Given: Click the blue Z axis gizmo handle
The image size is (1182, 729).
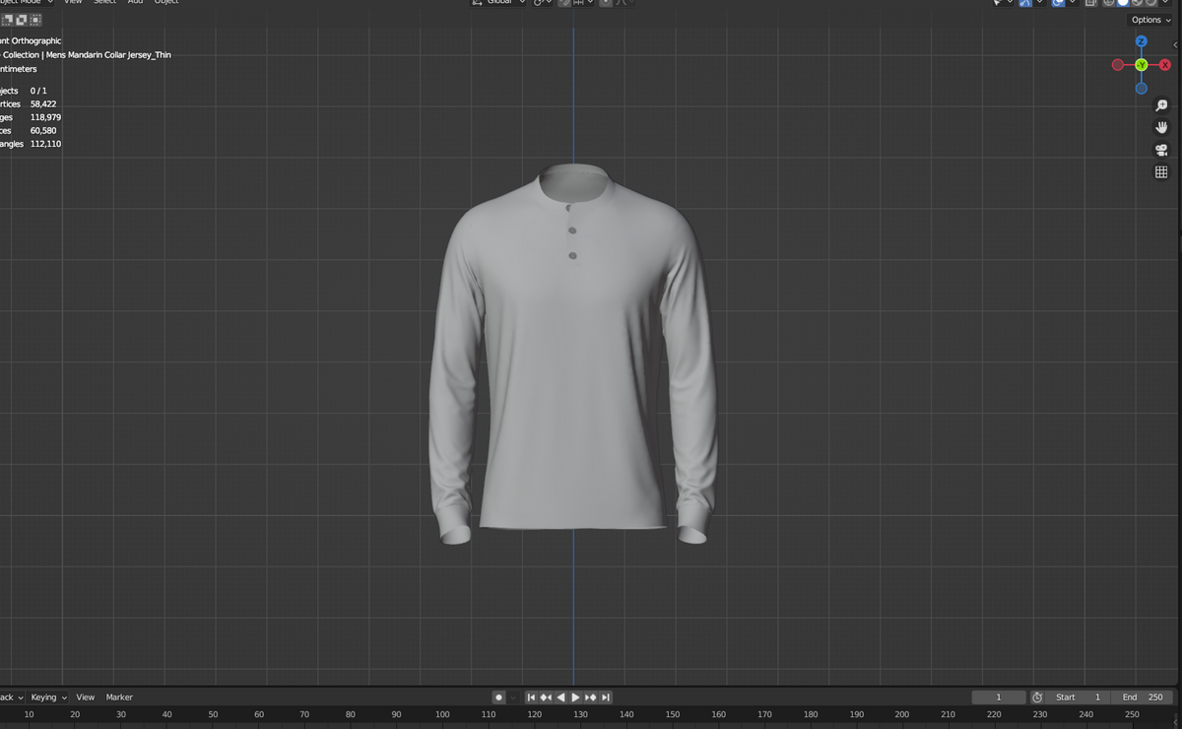Looking at the screenshot, I should [x=1141, y=41].
